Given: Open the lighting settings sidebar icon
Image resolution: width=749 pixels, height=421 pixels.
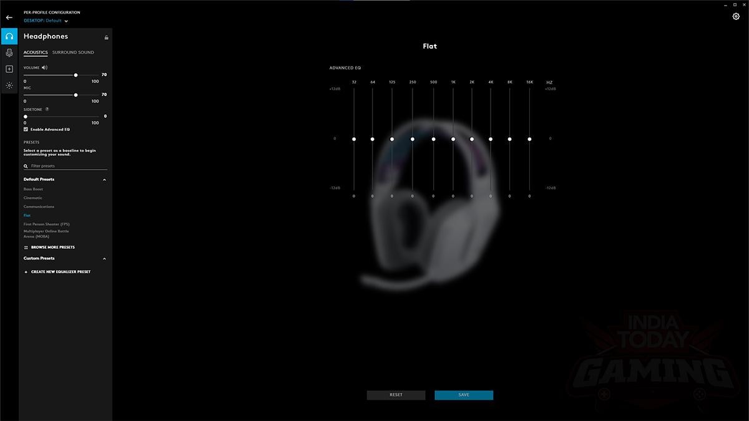Looking at the screenshot, I should [x=9, y=85].
